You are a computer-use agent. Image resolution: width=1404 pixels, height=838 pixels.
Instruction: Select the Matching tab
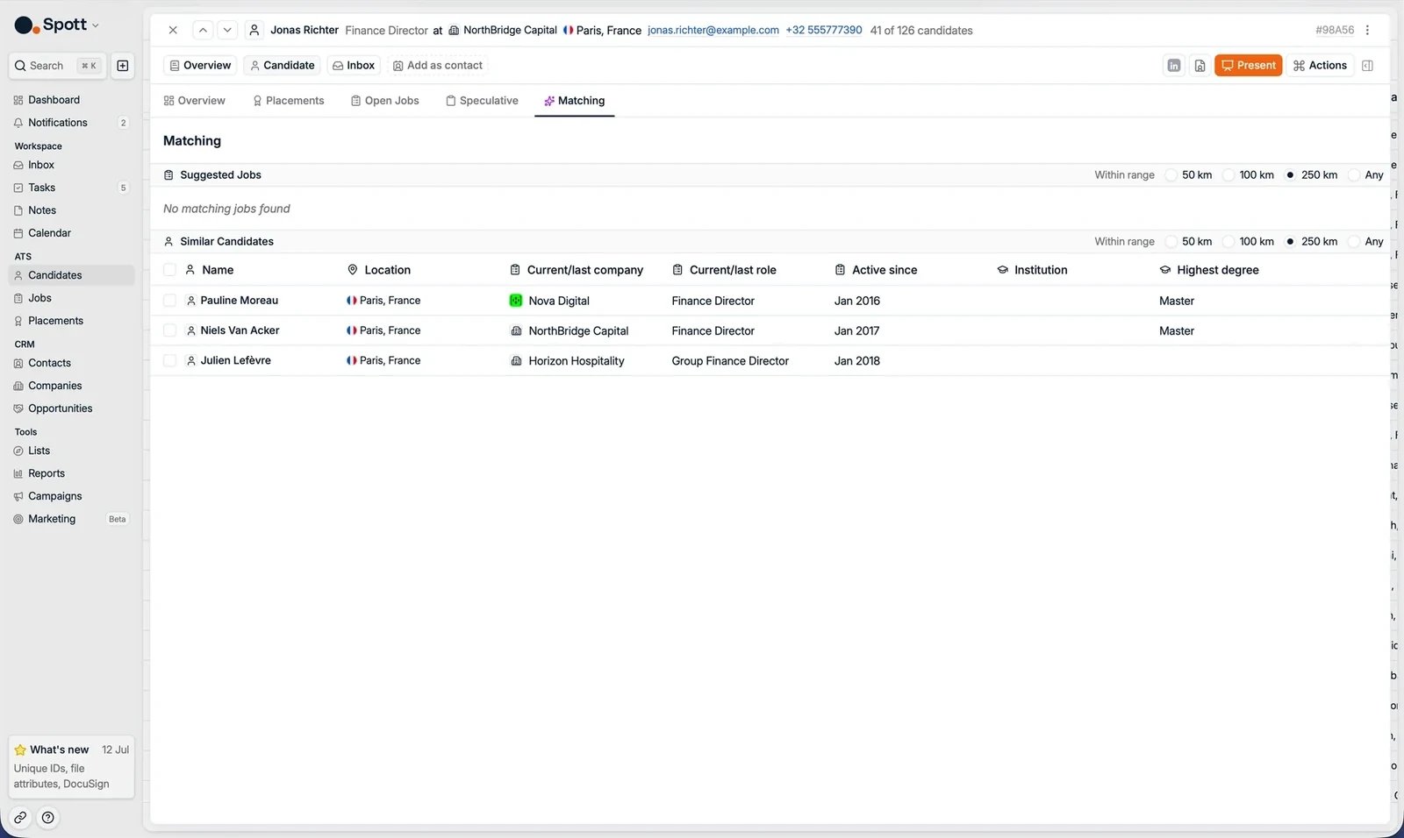point(574,101)
